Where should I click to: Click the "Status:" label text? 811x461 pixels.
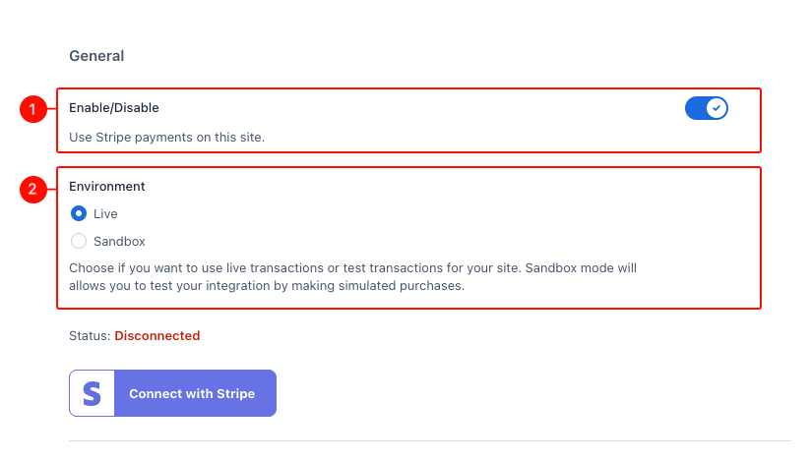(x=90, y=336)
